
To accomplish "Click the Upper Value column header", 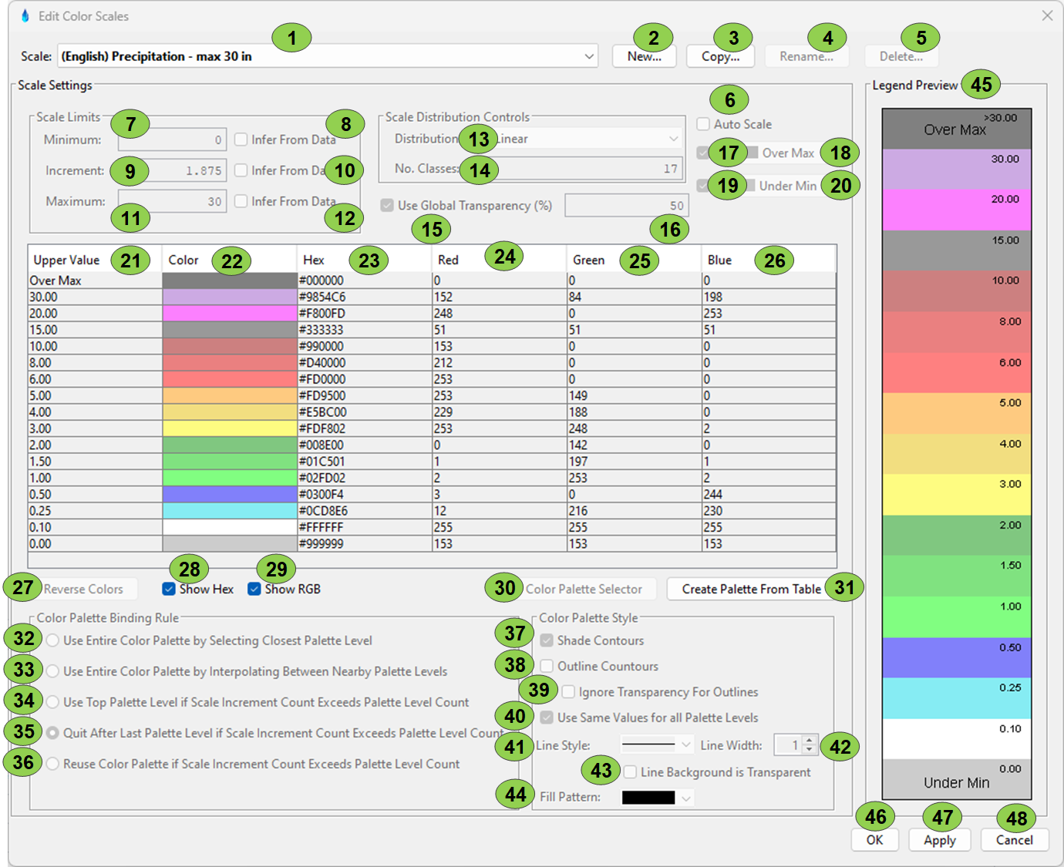I will coord(66,260).
